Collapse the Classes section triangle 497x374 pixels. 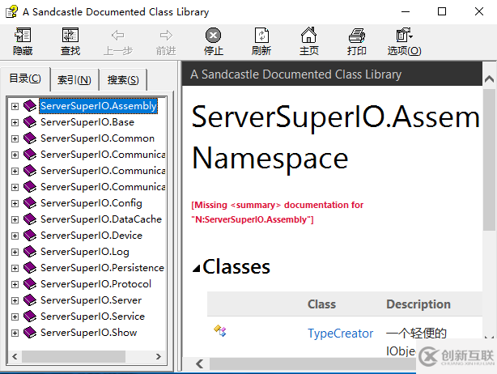point(197,269)
